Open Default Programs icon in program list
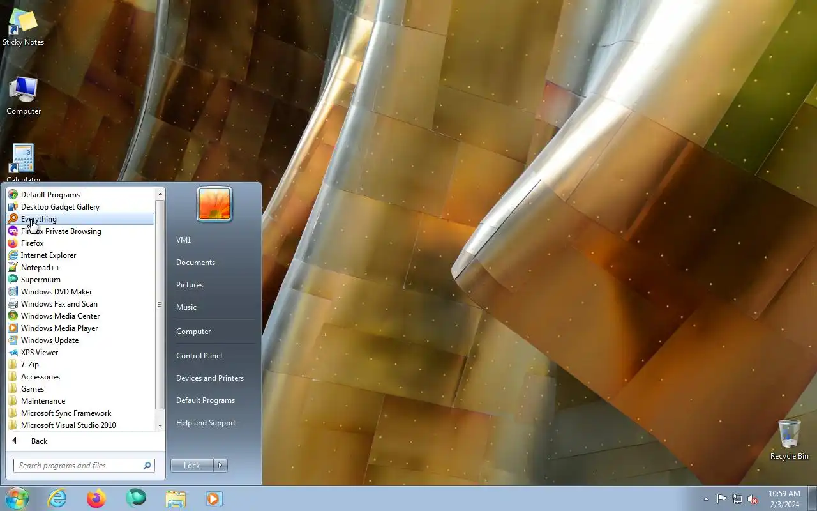Image resolution: width=817 pixels, height=511 pixels. pyautogui.click(x=13, y=195)
